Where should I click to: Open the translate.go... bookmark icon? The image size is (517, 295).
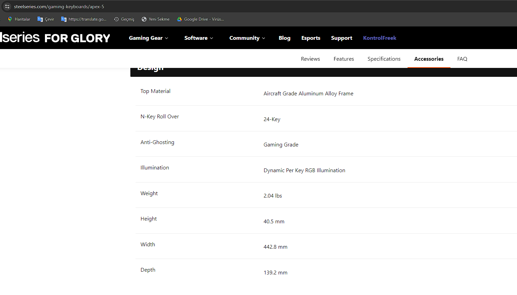tap(64, 19)
